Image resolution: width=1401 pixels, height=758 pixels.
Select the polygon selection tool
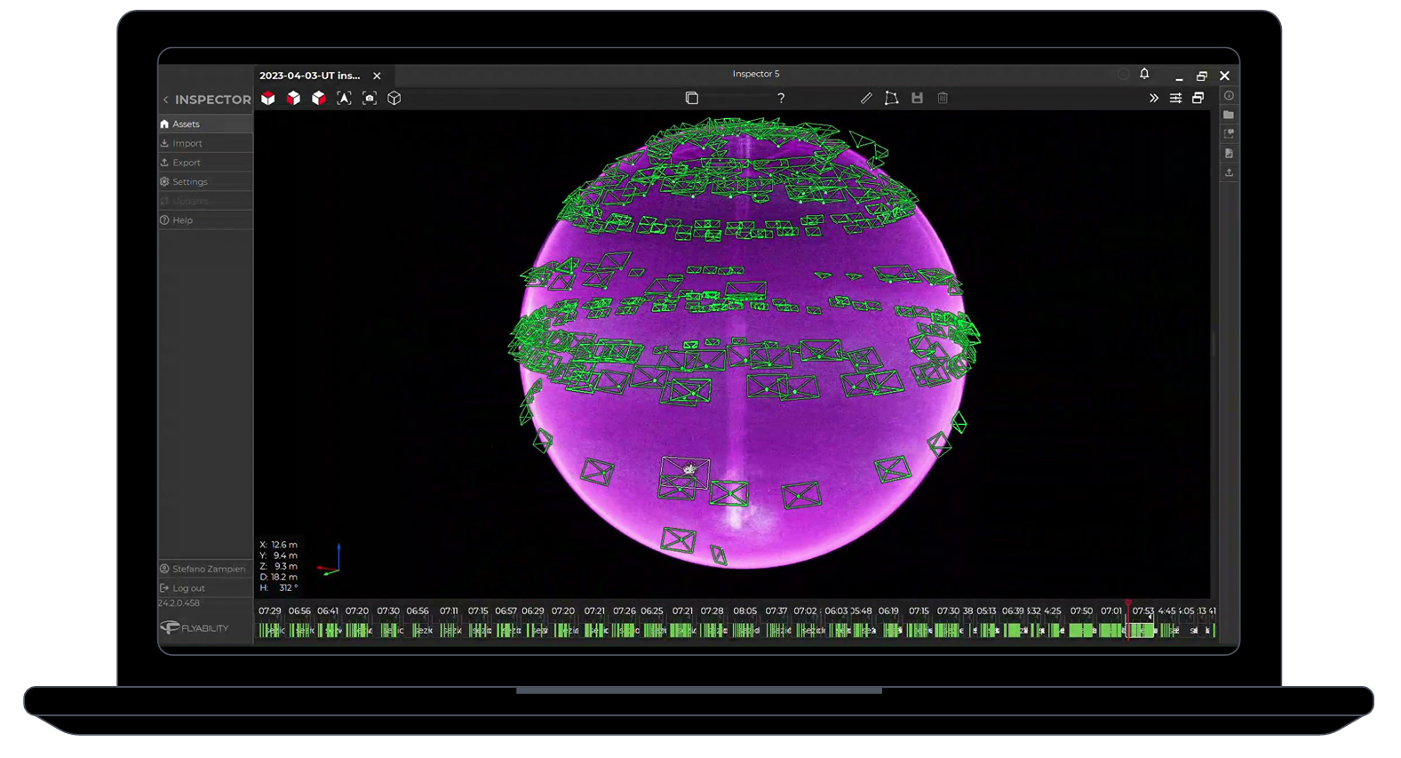(x=891, y=99)
